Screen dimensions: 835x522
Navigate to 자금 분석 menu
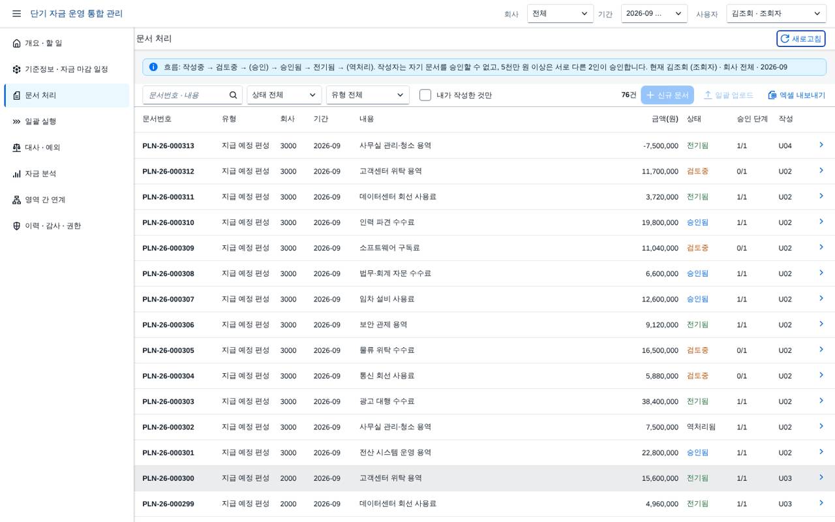coord(67,174)
